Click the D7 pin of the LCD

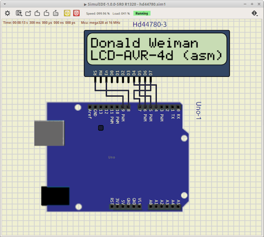pyautogui.click(x=150, y=80)
